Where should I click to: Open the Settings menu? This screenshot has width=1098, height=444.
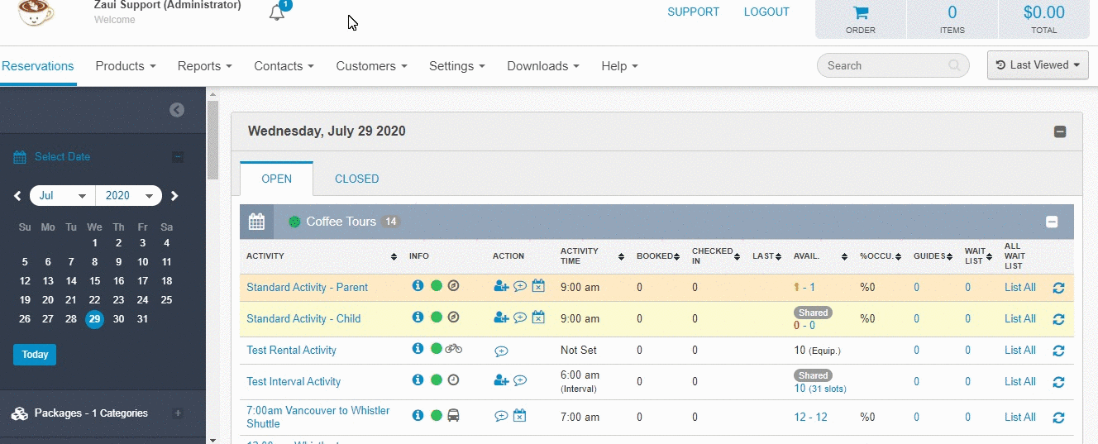456,66
